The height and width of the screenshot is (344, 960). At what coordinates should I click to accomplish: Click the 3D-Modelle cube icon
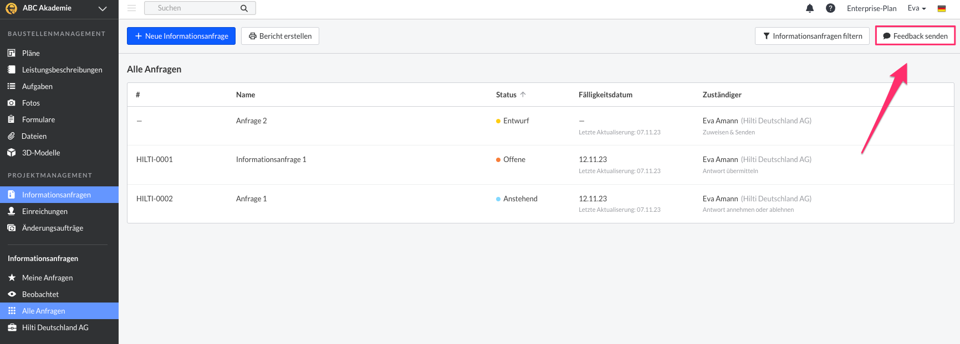(x=11, y=153)
